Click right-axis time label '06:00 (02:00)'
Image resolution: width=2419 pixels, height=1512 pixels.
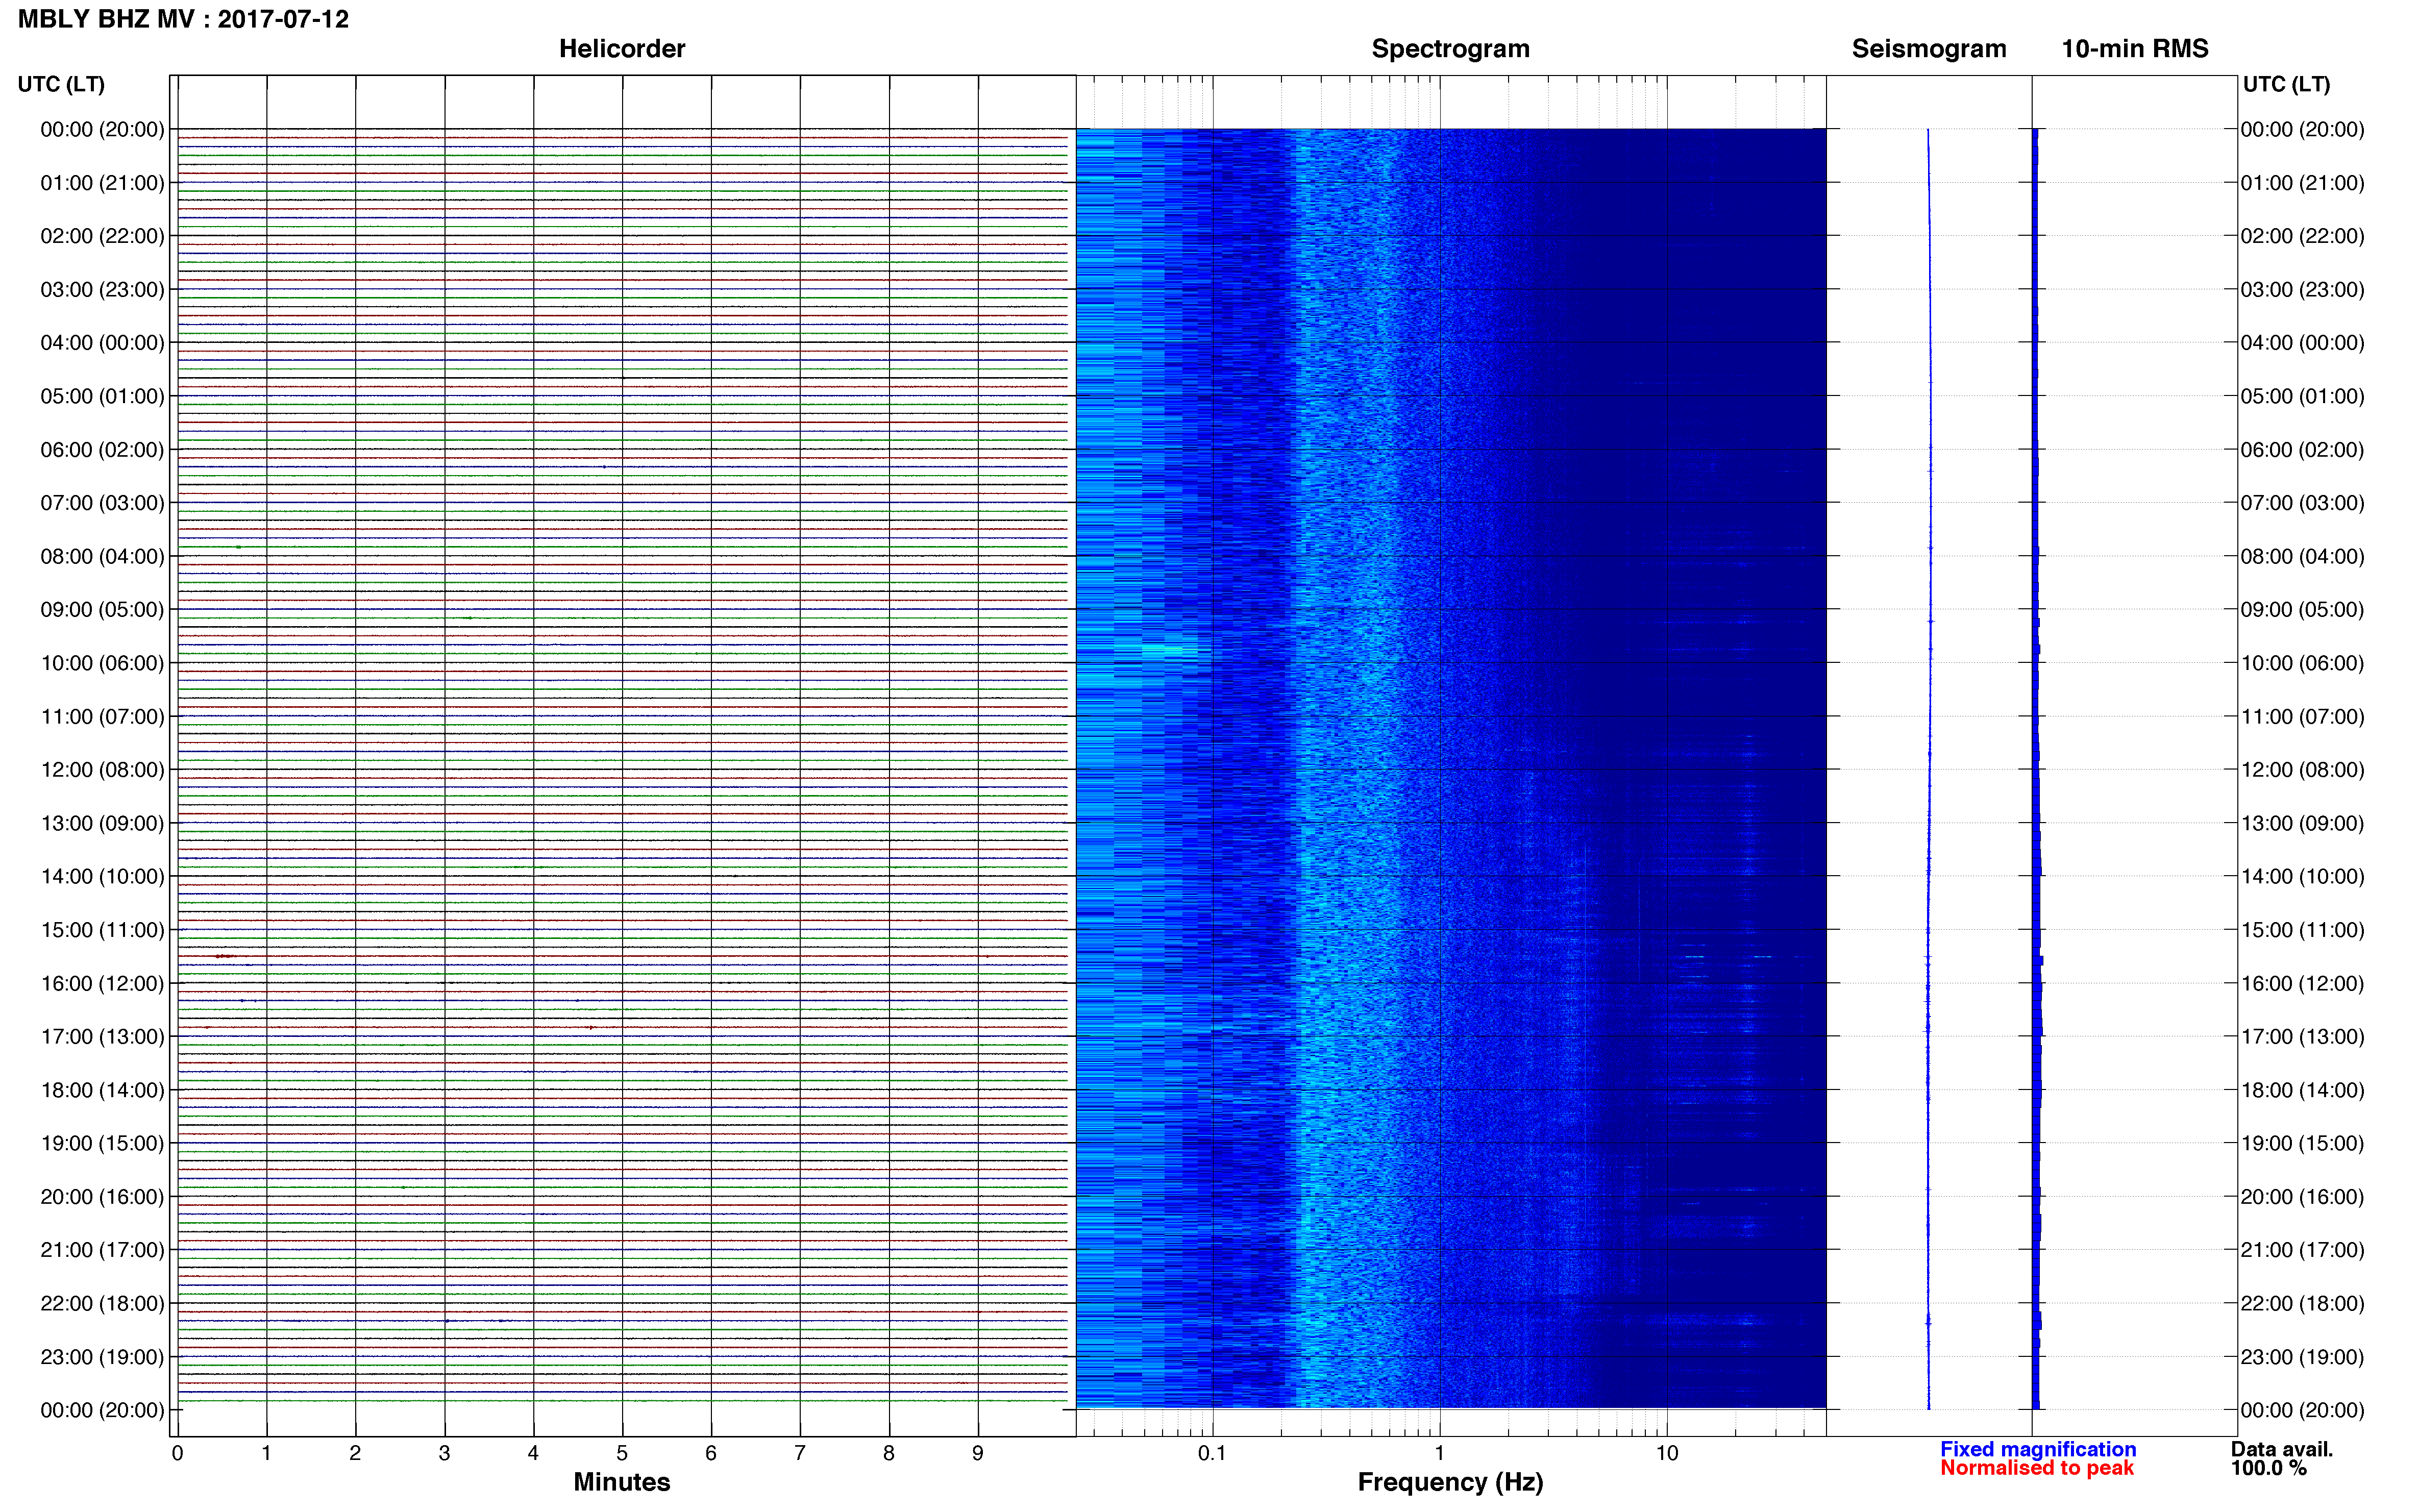pyautogui.click(x=2302, y=450)
